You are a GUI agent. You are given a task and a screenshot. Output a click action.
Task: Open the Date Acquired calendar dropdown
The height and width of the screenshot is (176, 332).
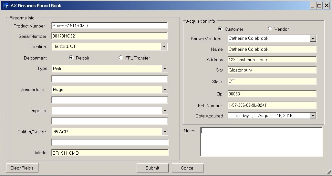click(313, 115)
